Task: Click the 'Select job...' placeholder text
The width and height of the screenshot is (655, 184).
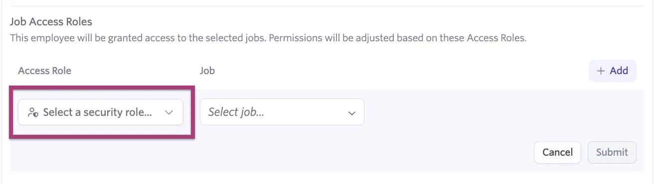Action: tap(236, 112)
